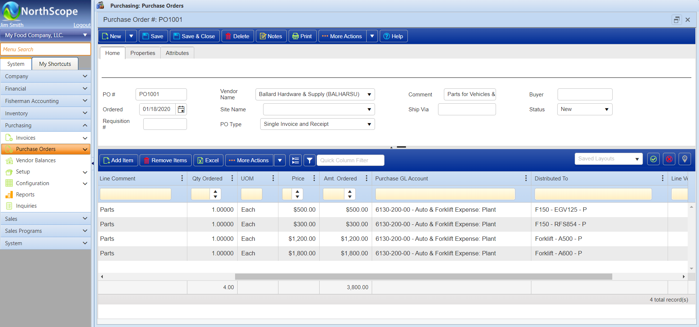Viewport: 699px width, 327px height.
Task: Click the pin icon next to Saved Layouts
Action: (684, 159)
